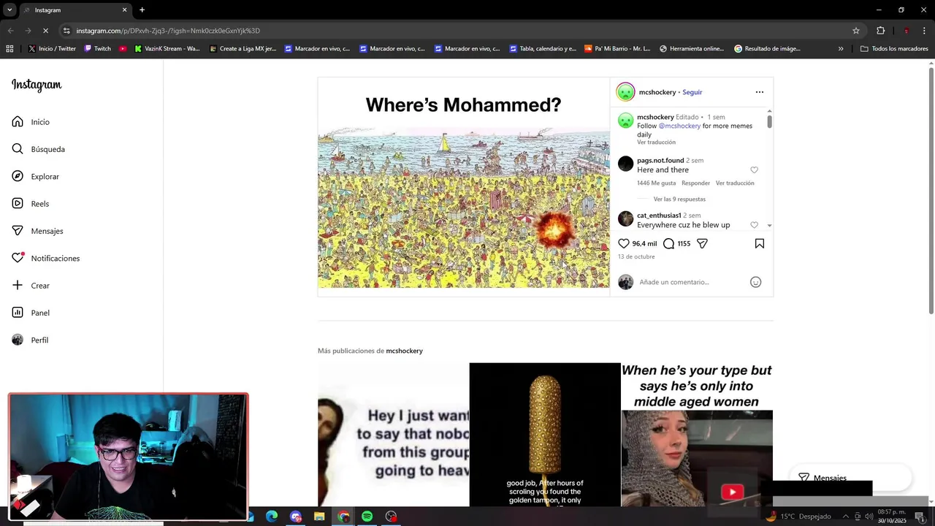The width and height of the screenshot is (935, 526).
Task: Share post with paper plane icon
Action: click(x=702, y=243)
